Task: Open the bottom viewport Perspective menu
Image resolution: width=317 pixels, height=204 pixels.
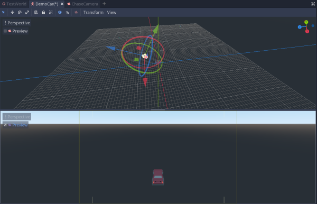Action: coord(17,117)
